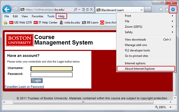Open the Tools menu in menu bar

51,16
